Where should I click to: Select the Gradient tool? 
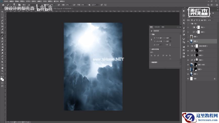[2, 47]
